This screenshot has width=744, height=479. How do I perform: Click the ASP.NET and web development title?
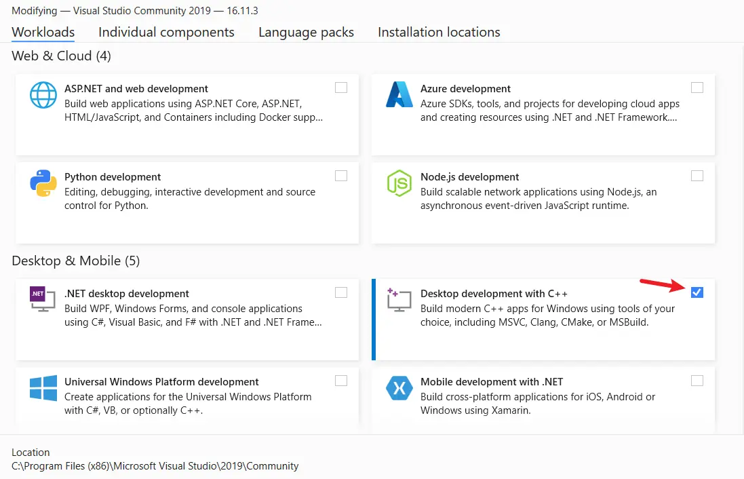pyautogui.click(x=136, y=89)
